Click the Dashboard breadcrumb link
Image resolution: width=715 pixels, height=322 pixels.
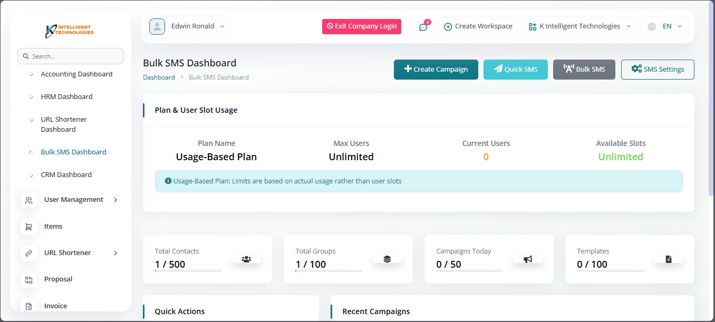[x=159, y=77]
